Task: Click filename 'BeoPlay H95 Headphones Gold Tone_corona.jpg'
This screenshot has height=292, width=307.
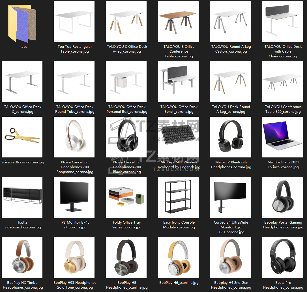Action: [75, 285]
